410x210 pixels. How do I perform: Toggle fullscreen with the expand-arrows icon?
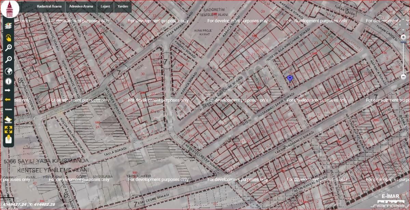tap(9, 130)
